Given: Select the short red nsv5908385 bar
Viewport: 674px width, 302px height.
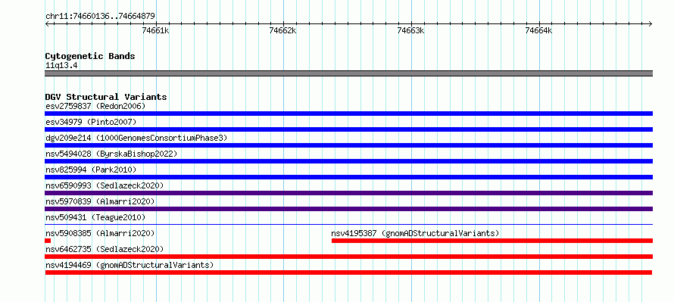Looking at the screenshot, I should pos(48,241).
